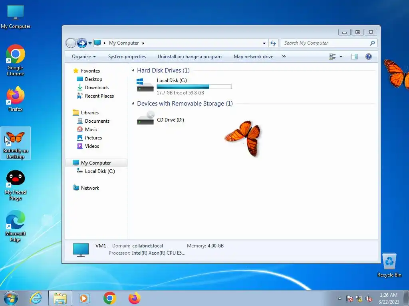Click the Forward navigation arrow in Explorer
409x306 pixels.
pos(81,43)
